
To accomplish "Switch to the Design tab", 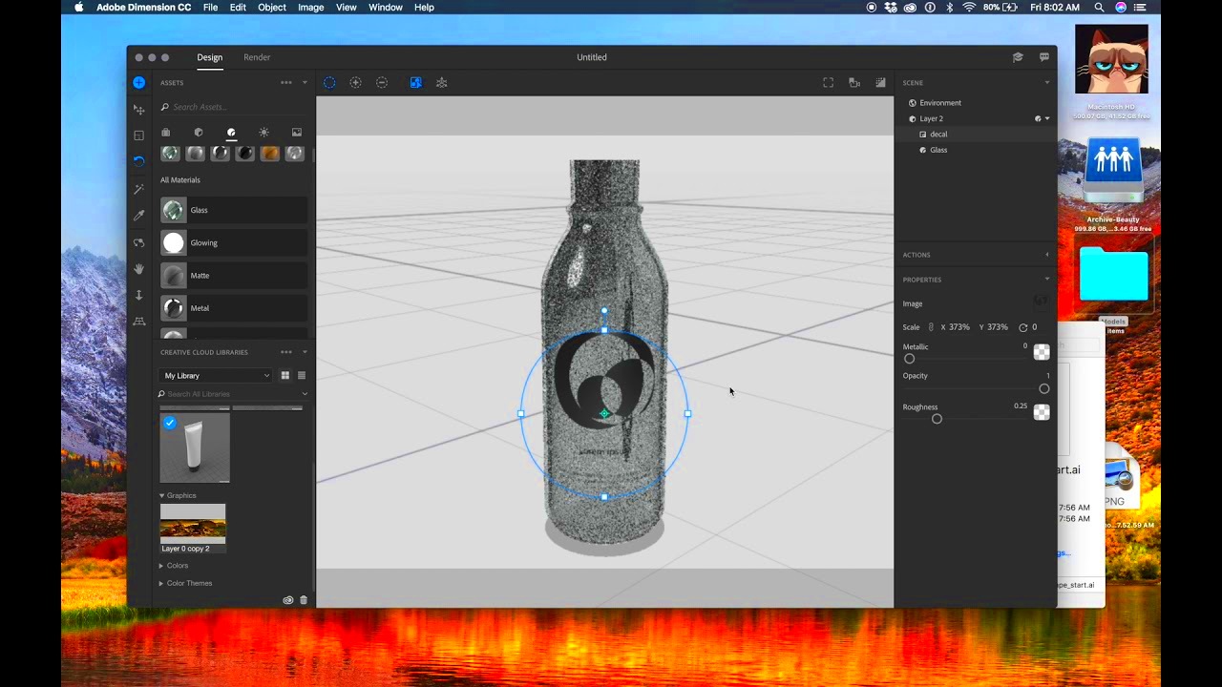I will (210, 57).
